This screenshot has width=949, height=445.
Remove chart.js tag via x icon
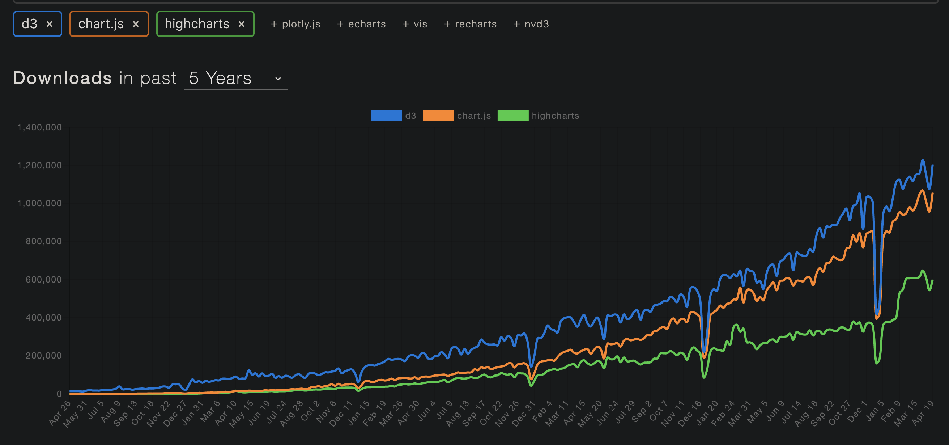[x=136, y=24]
